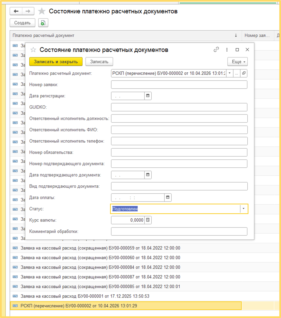This screenshot has height=318, width=281.
Task: Maximize the dialog window
Action: click(237, 50)
